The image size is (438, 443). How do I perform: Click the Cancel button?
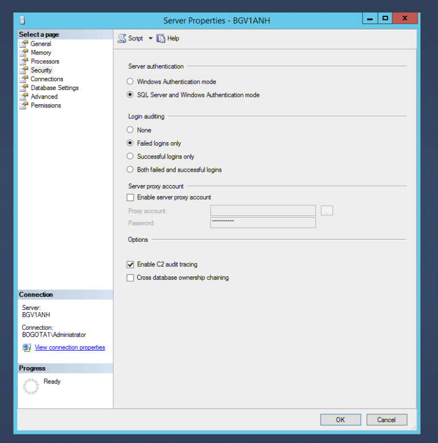tap(386, 420)
